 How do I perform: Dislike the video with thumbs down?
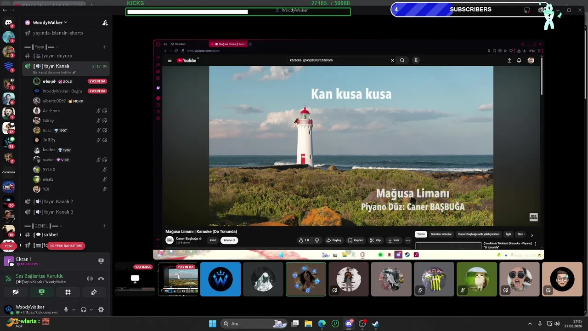pyautogui.click(x=317, y=240)
